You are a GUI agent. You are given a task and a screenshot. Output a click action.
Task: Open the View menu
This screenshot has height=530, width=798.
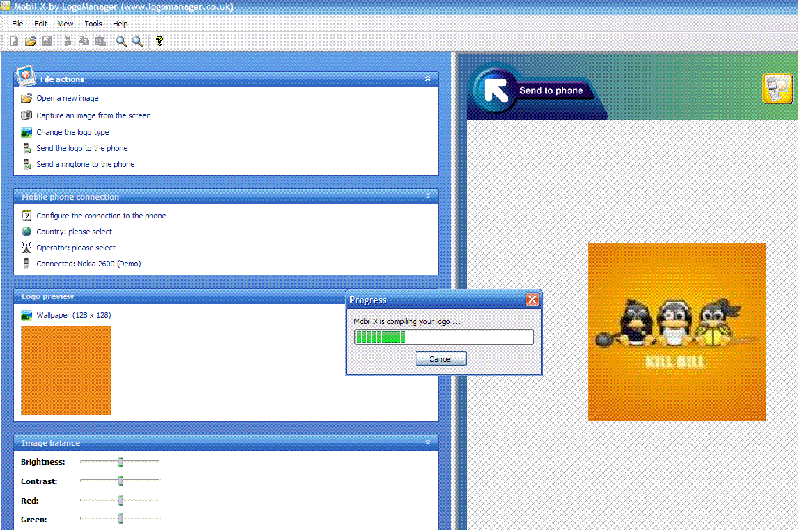tap(65, 24)
